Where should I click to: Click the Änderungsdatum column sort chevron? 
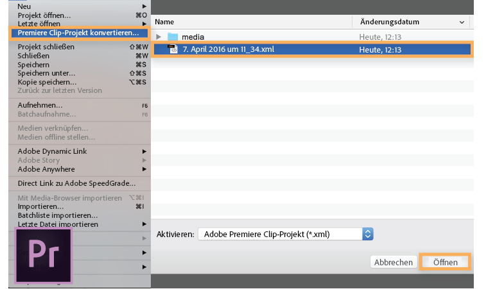[462, 22]
